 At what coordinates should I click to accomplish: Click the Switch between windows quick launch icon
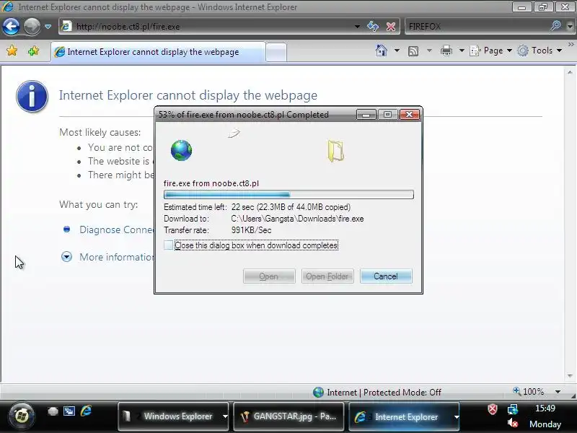pos(69,411)
